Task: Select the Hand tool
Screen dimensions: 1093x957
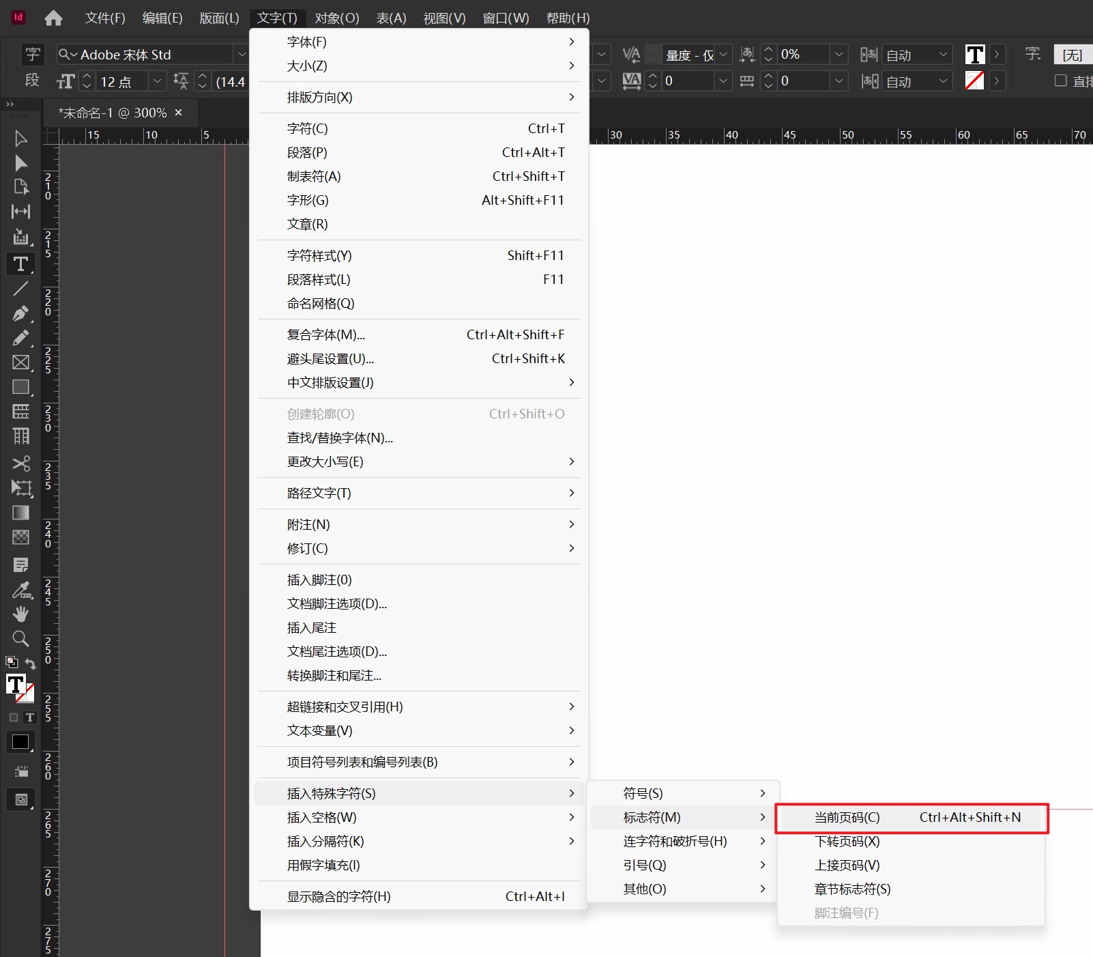Action: pos(20,614)
